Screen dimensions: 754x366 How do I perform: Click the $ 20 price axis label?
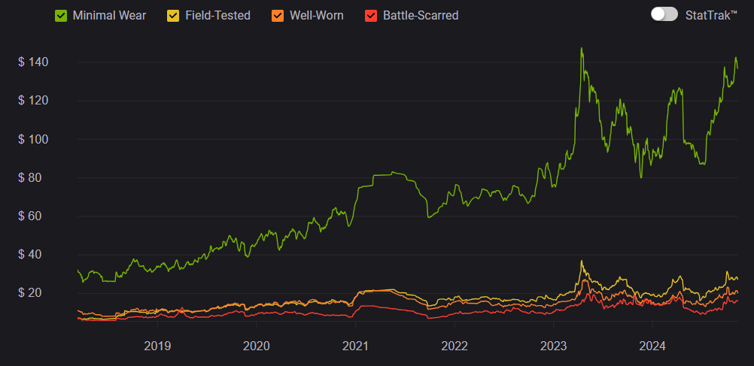36,293
